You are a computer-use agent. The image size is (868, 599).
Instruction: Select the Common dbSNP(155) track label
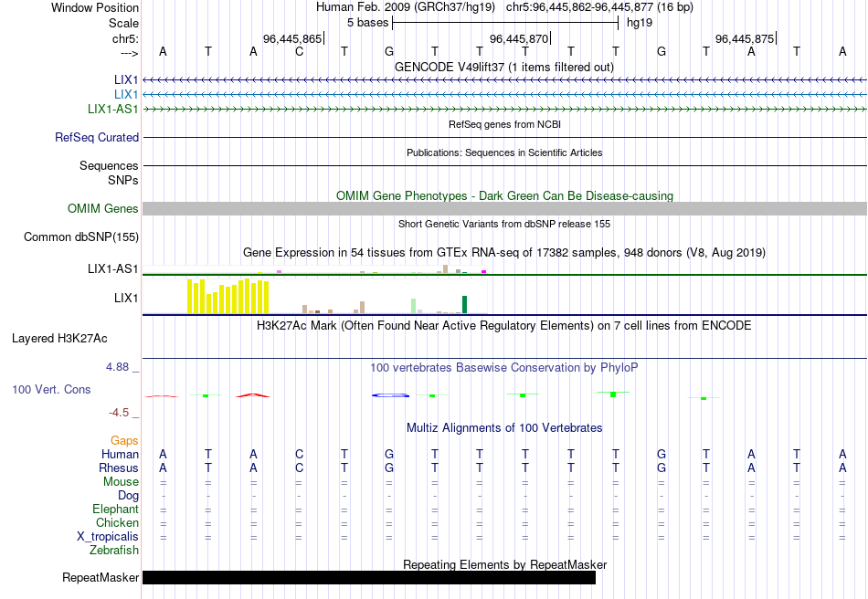[x=81, y=236]
